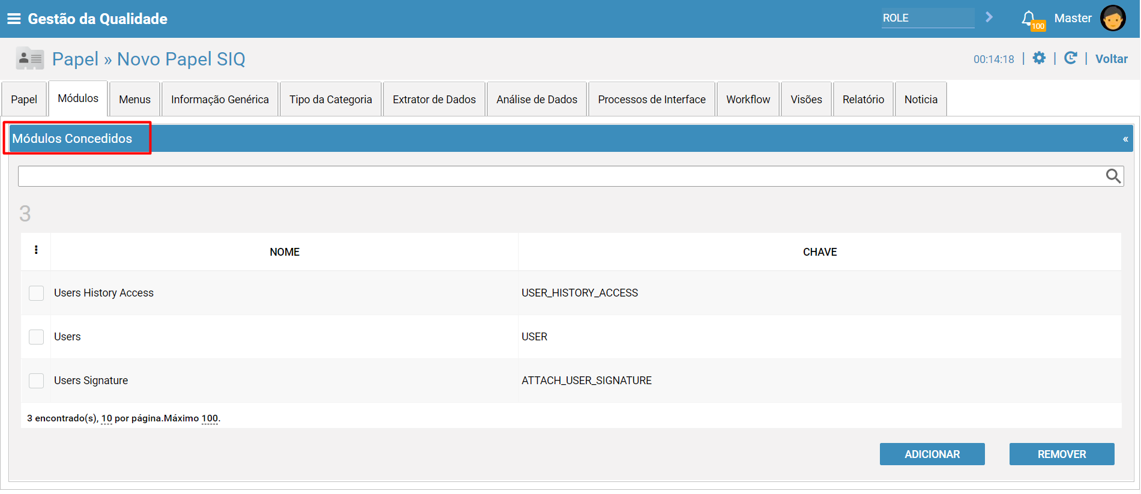Collapse the Módulos Concedidos panel
Screen dimensions: 1141x494
click(x=1125, y=139)
